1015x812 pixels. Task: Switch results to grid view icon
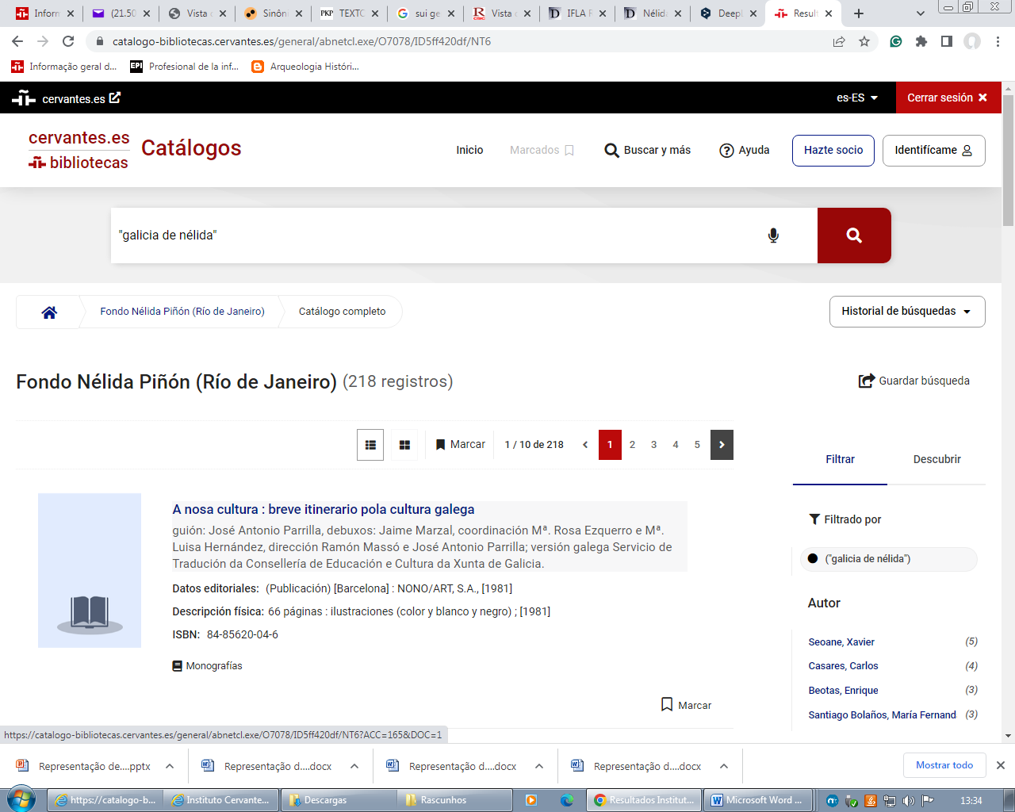coord(404,445)
